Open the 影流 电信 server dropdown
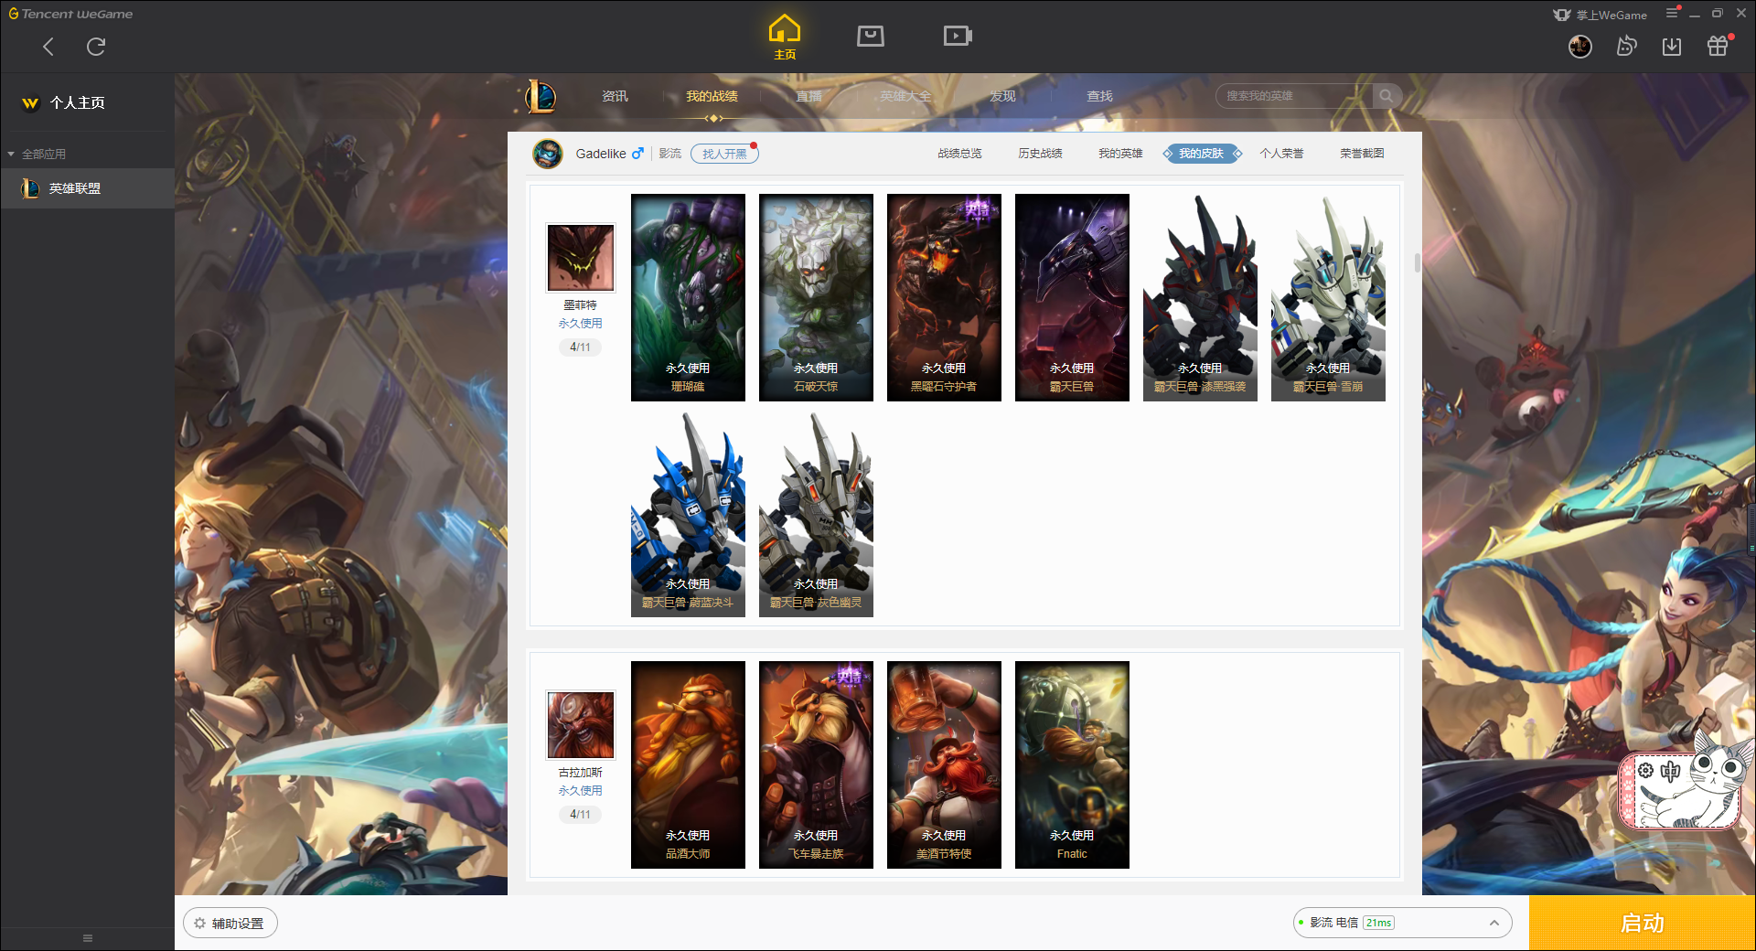Image resolution: width=1756 pixels, height=951 pixels. 1402,923
